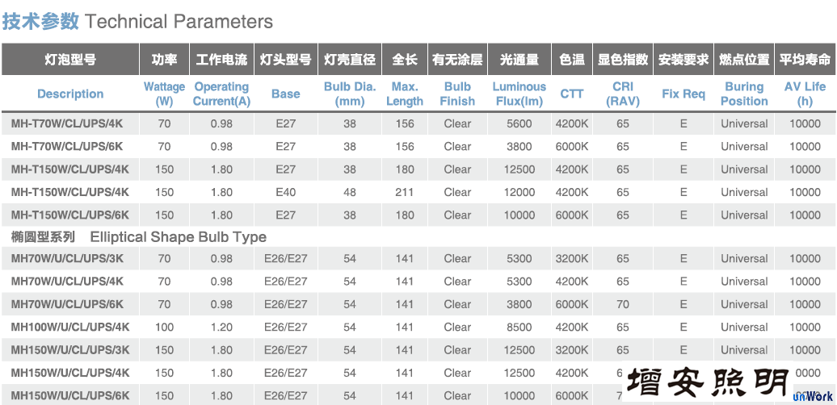Screen dimensions: 837x405
Task: Select the Buring Position sub-header
Action: pos(744,94)
